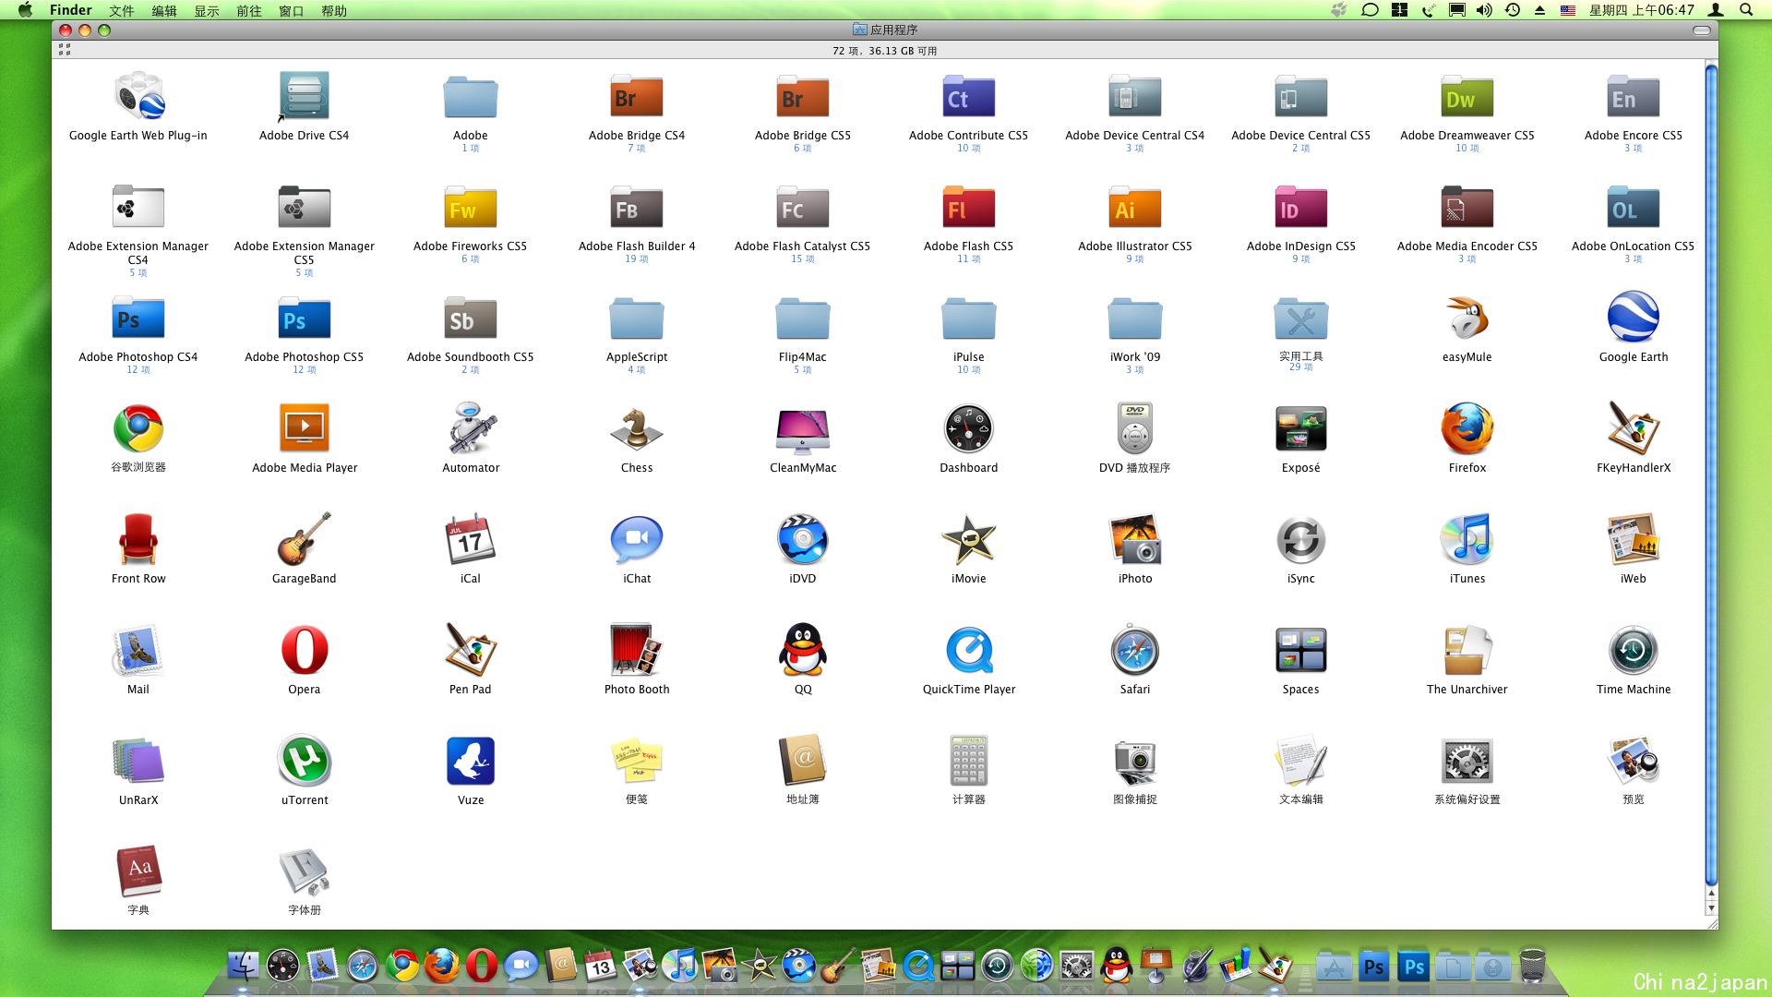Select the QuickTime Player icon
The image size is (1772, 997).
pos(969,650)
